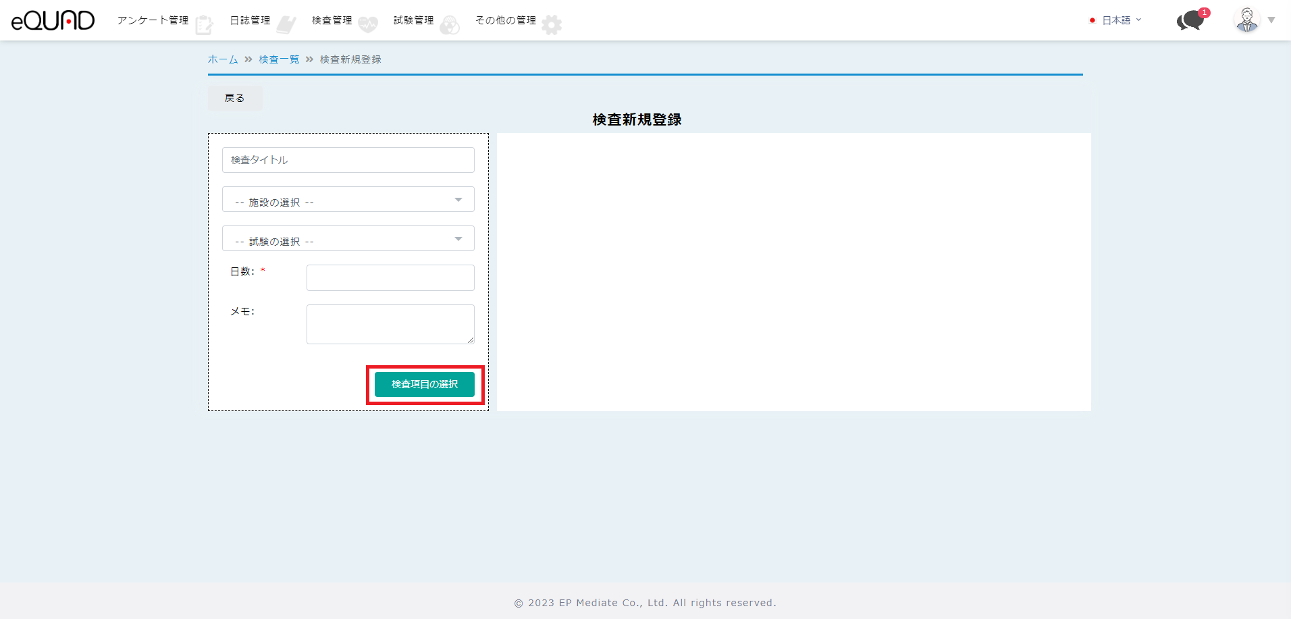Click the diary management notebook icon

(286, 25)
